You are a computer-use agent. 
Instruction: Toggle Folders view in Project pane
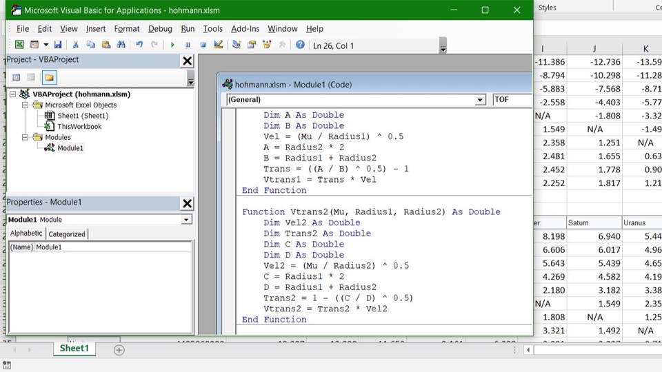[x=50, y=77]
